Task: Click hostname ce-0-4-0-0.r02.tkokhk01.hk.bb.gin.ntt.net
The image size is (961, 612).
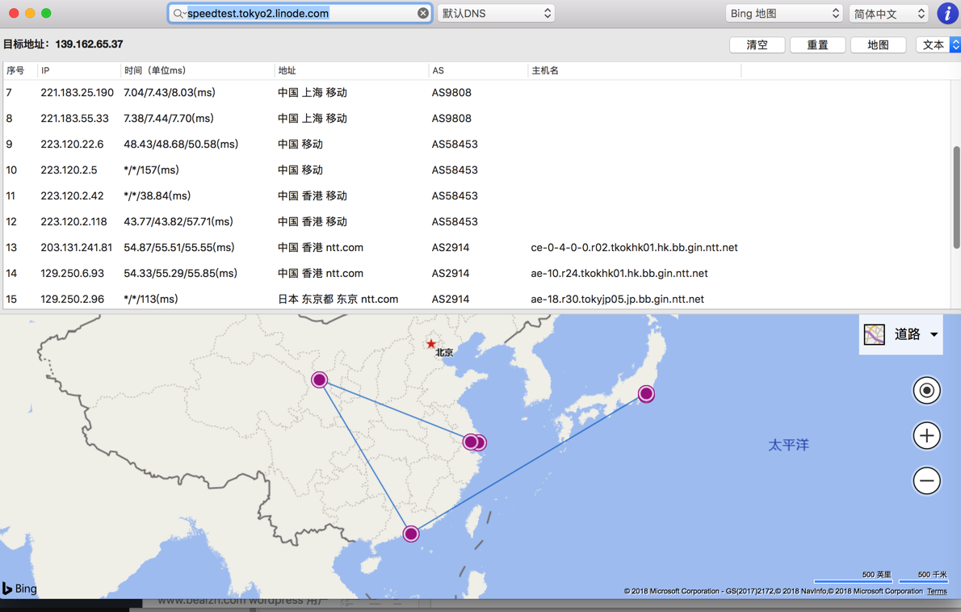Action: pyautogui.click(x=634, y=248)
